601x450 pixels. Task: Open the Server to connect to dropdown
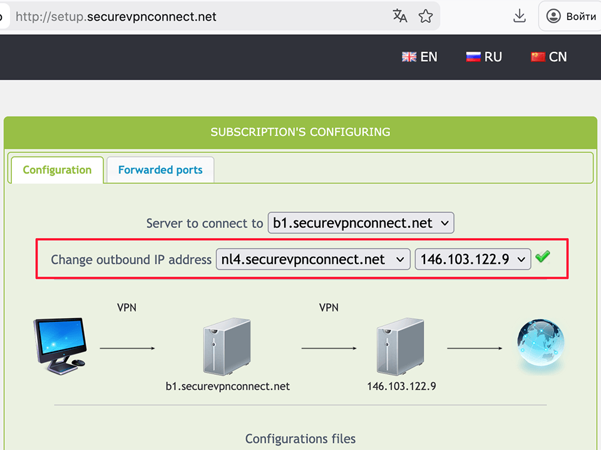click(x=361, y=222)
